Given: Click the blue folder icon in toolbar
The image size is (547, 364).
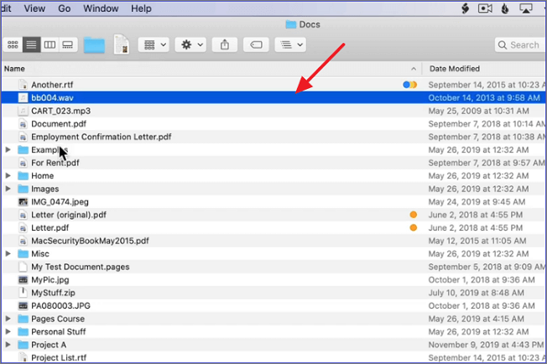Looking at the screenshot, I should [93, 44].
